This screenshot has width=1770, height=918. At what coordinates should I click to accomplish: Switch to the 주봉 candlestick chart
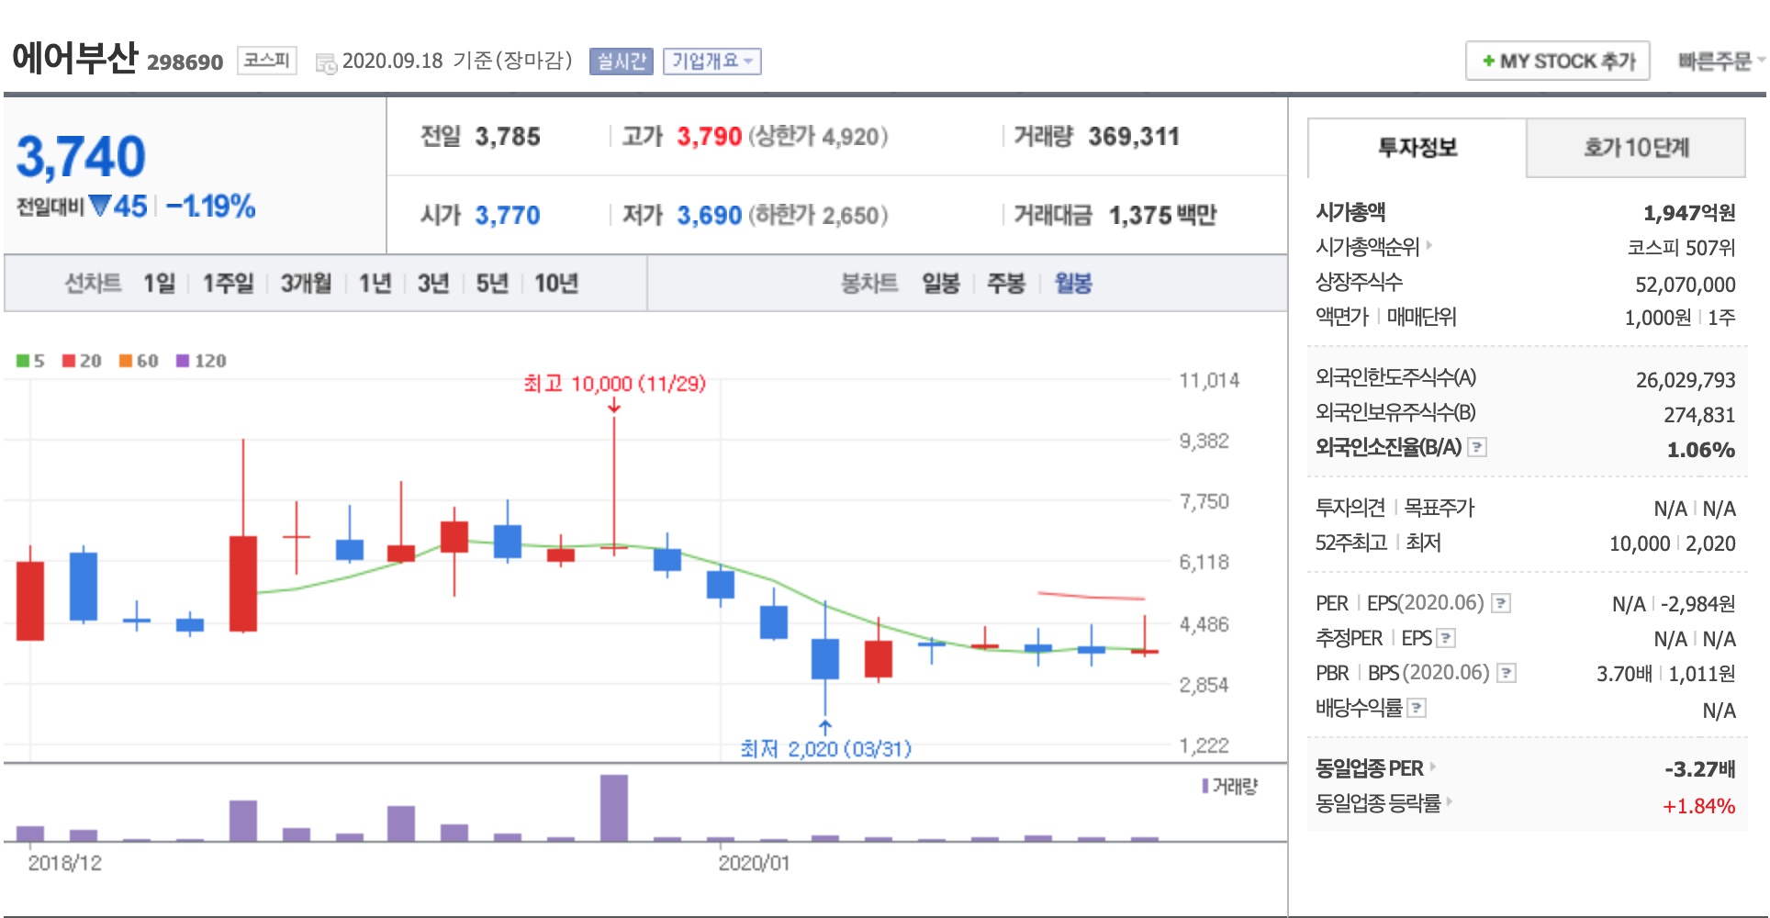[x=1005, y=284]
